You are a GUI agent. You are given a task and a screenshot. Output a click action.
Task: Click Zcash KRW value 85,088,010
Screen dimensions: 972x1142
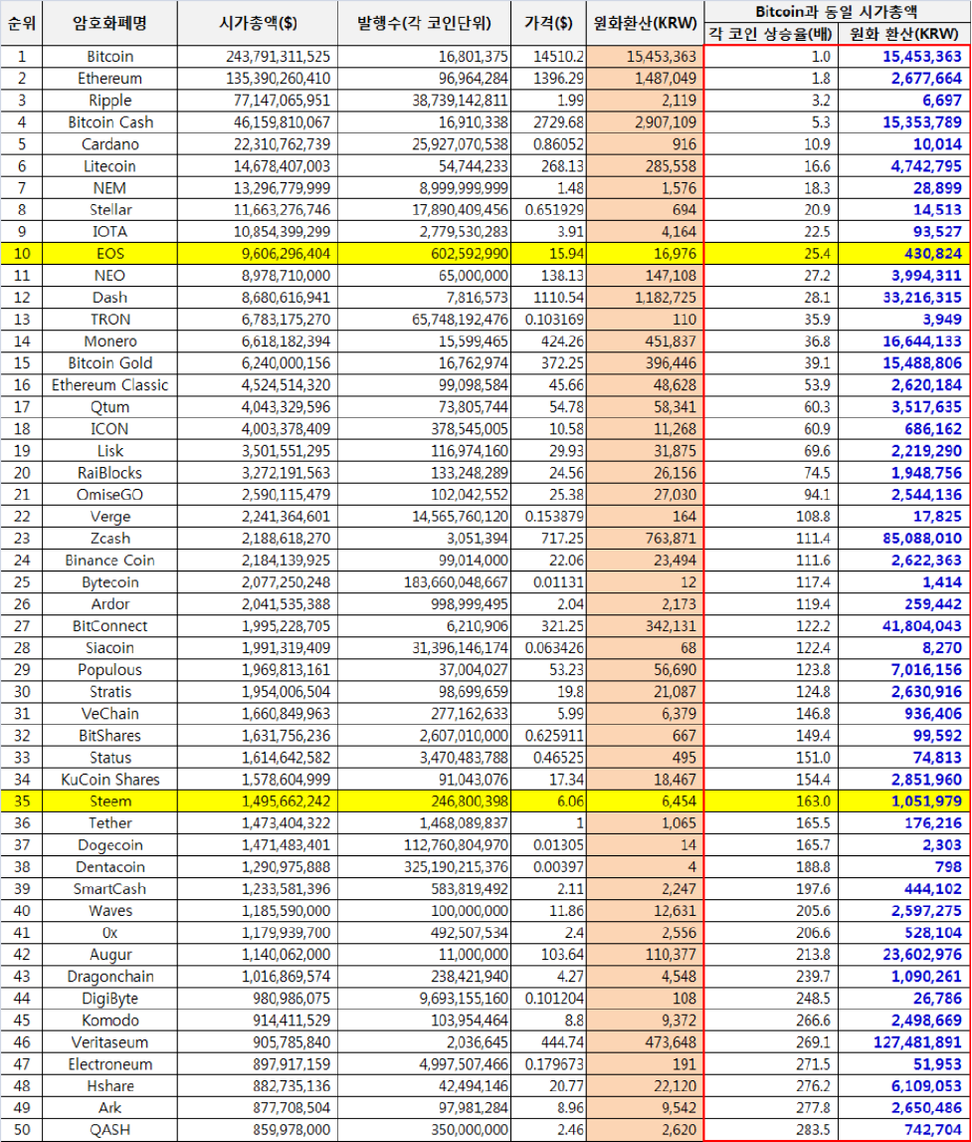[x=904, y=539]
